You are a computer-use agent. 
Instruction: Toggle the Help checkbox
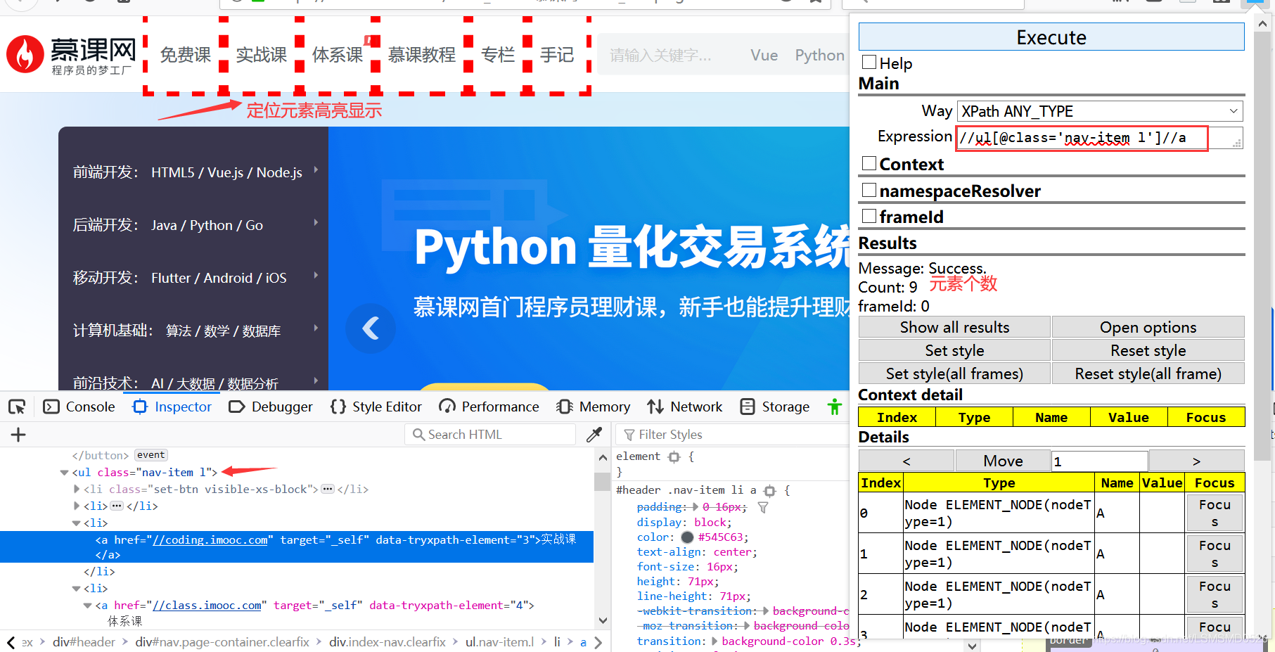pyautogui.click(x=869, y=62)
